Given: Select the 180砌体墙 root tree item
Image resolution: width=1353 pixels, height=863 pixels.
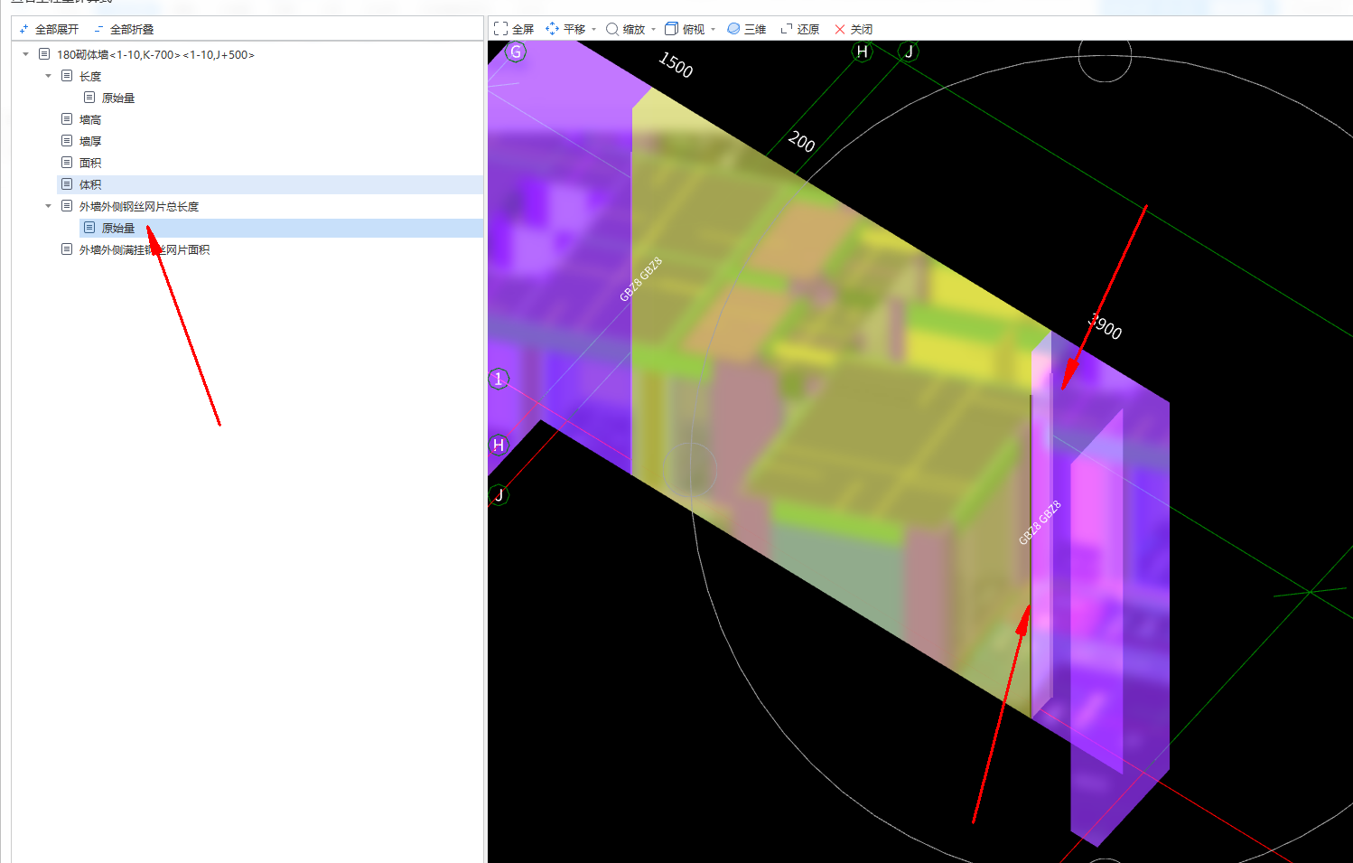Looking at the screenshot, I should pos(155,55).
